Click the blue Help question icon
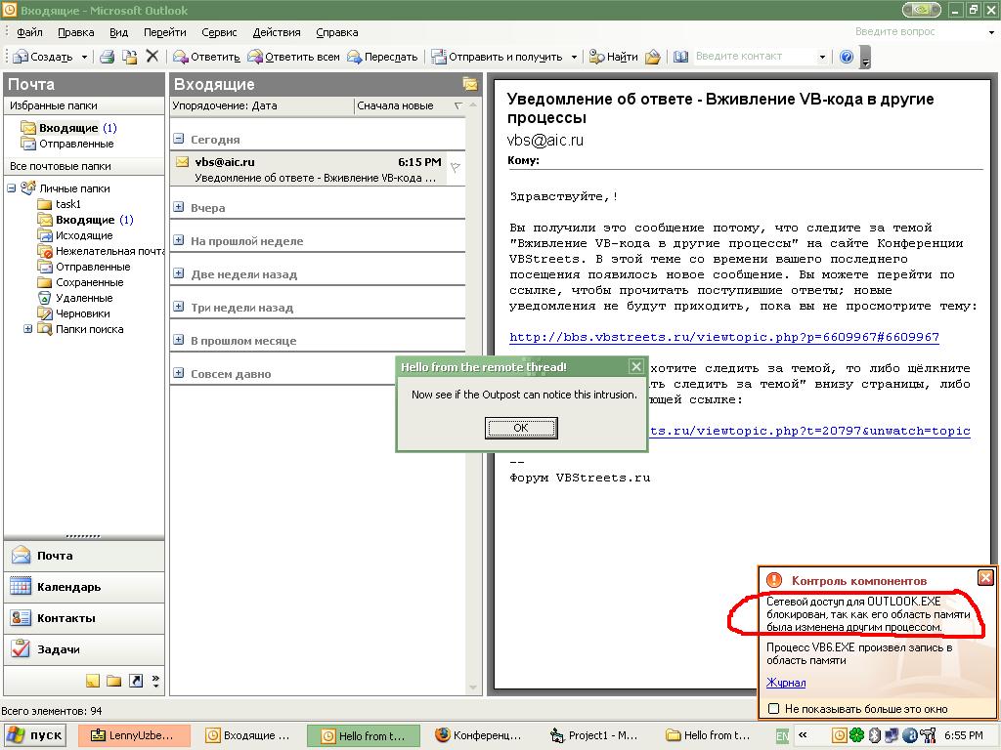 click(x=847, y=57)
